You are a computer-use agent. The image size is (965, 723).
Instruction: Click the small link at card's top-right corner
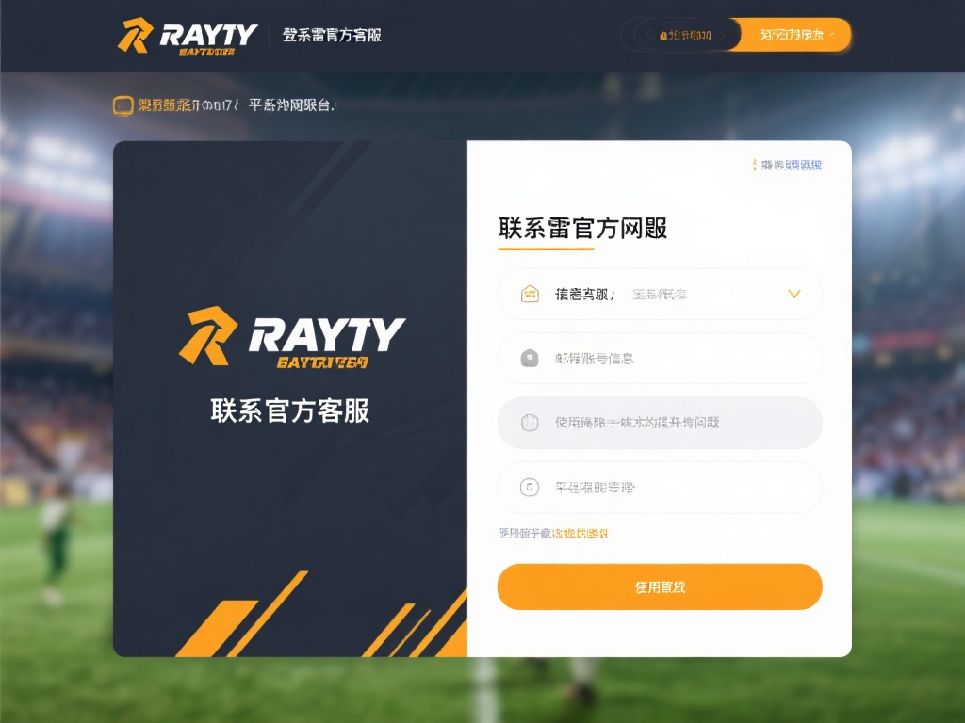788,165
